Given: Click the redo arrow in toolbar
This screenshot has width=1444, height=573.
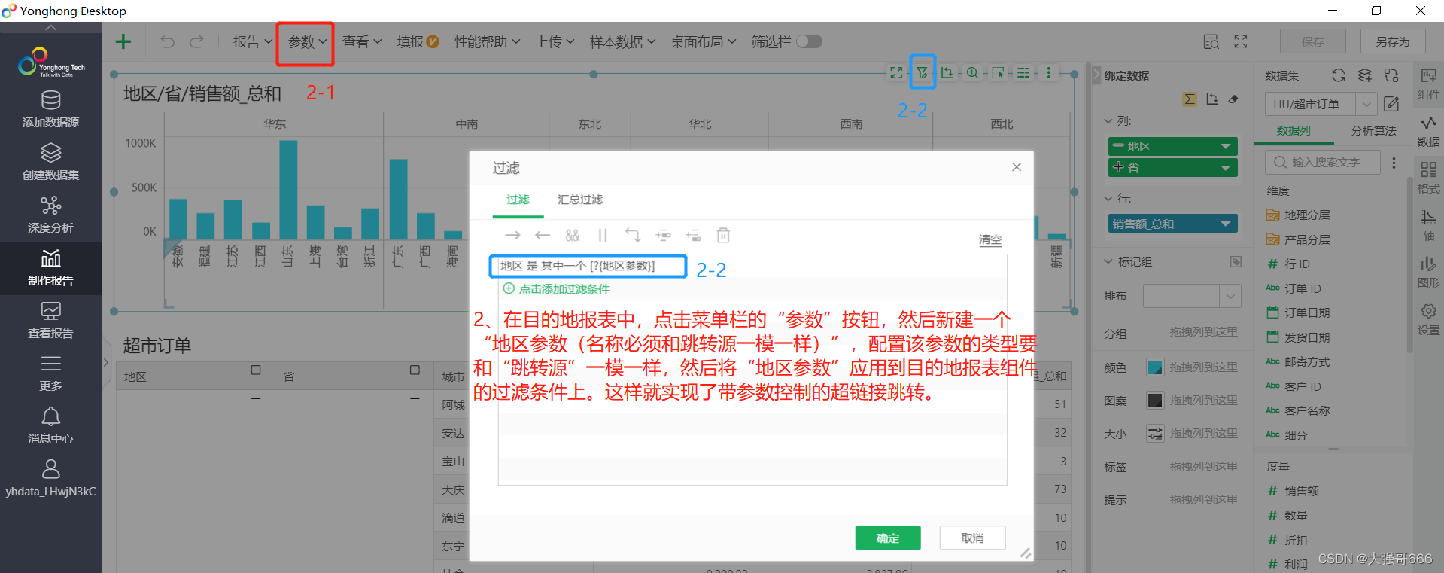Looking at the screenshot, I should tap(196, 41).
